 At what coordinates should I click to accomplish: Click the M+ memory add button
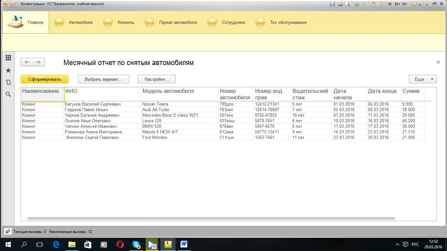coord(397,4)
